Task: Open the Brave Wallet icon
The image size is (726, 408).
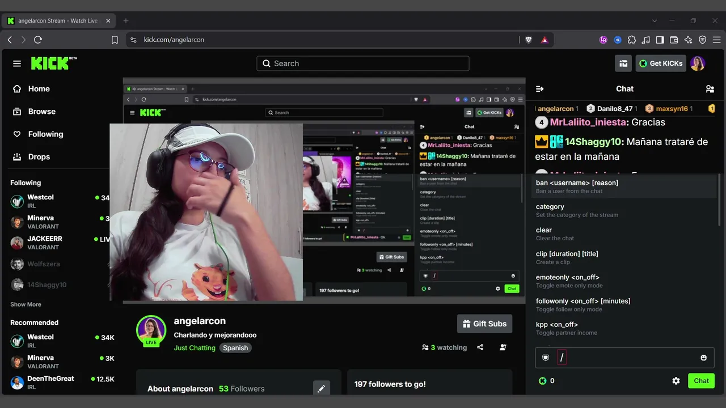Action: tap(674, 40)
